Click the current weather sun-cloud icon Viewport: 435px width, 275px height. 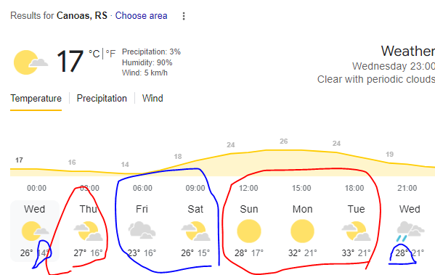(x=31, y=62)
